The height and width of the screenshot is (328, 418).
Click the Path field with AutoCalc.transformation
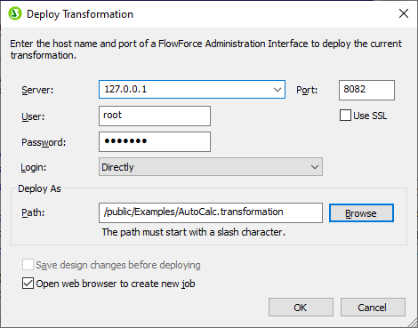tap(211, 212)
